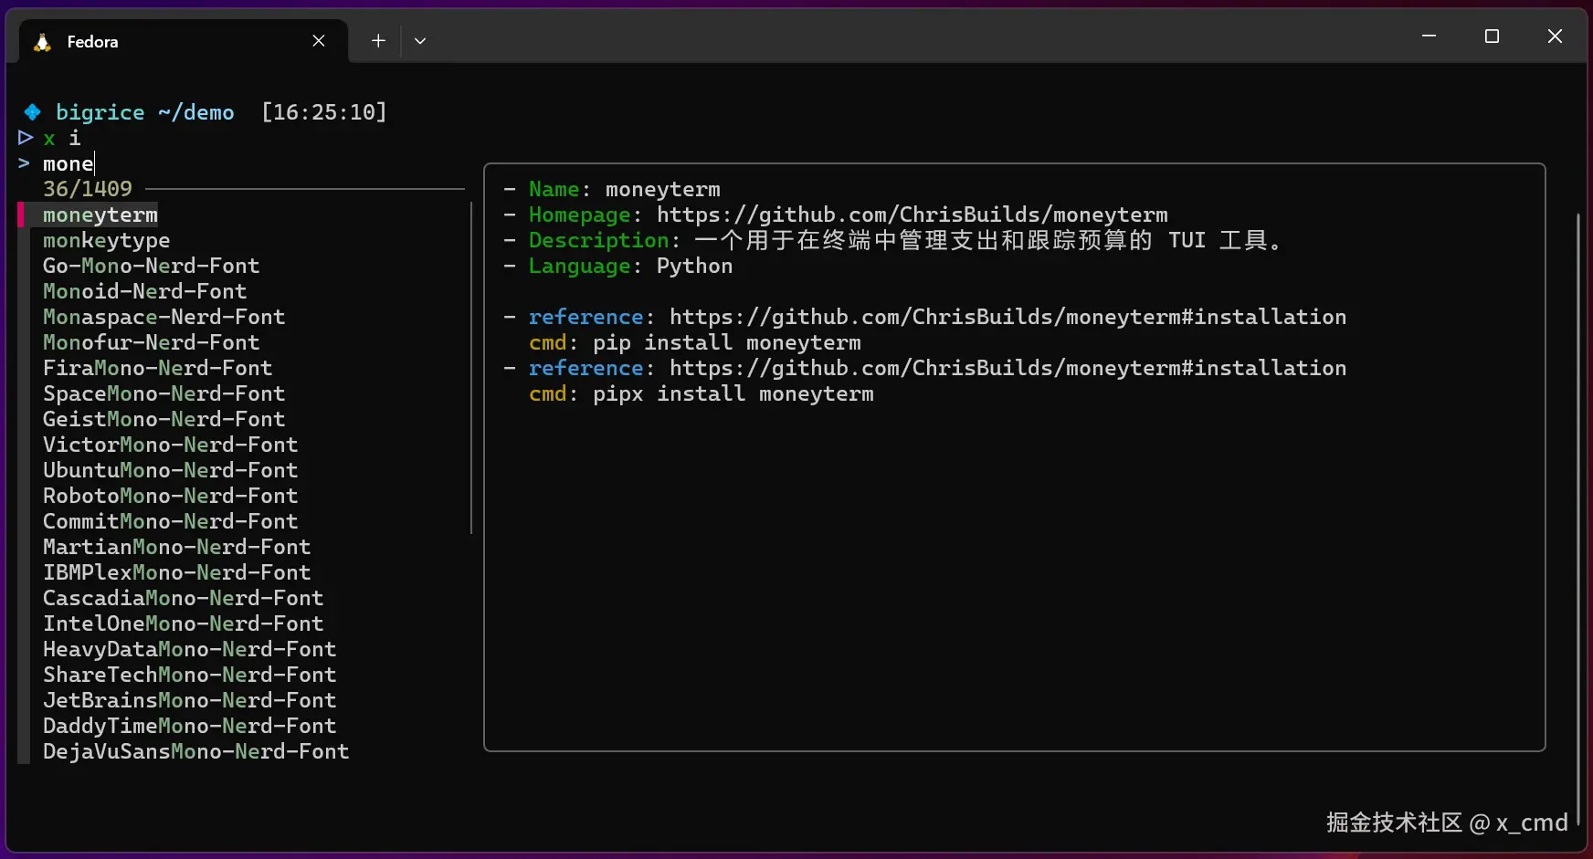Close the Fedora tab
The image size is (1593, 859).
[x=319, y=41]
